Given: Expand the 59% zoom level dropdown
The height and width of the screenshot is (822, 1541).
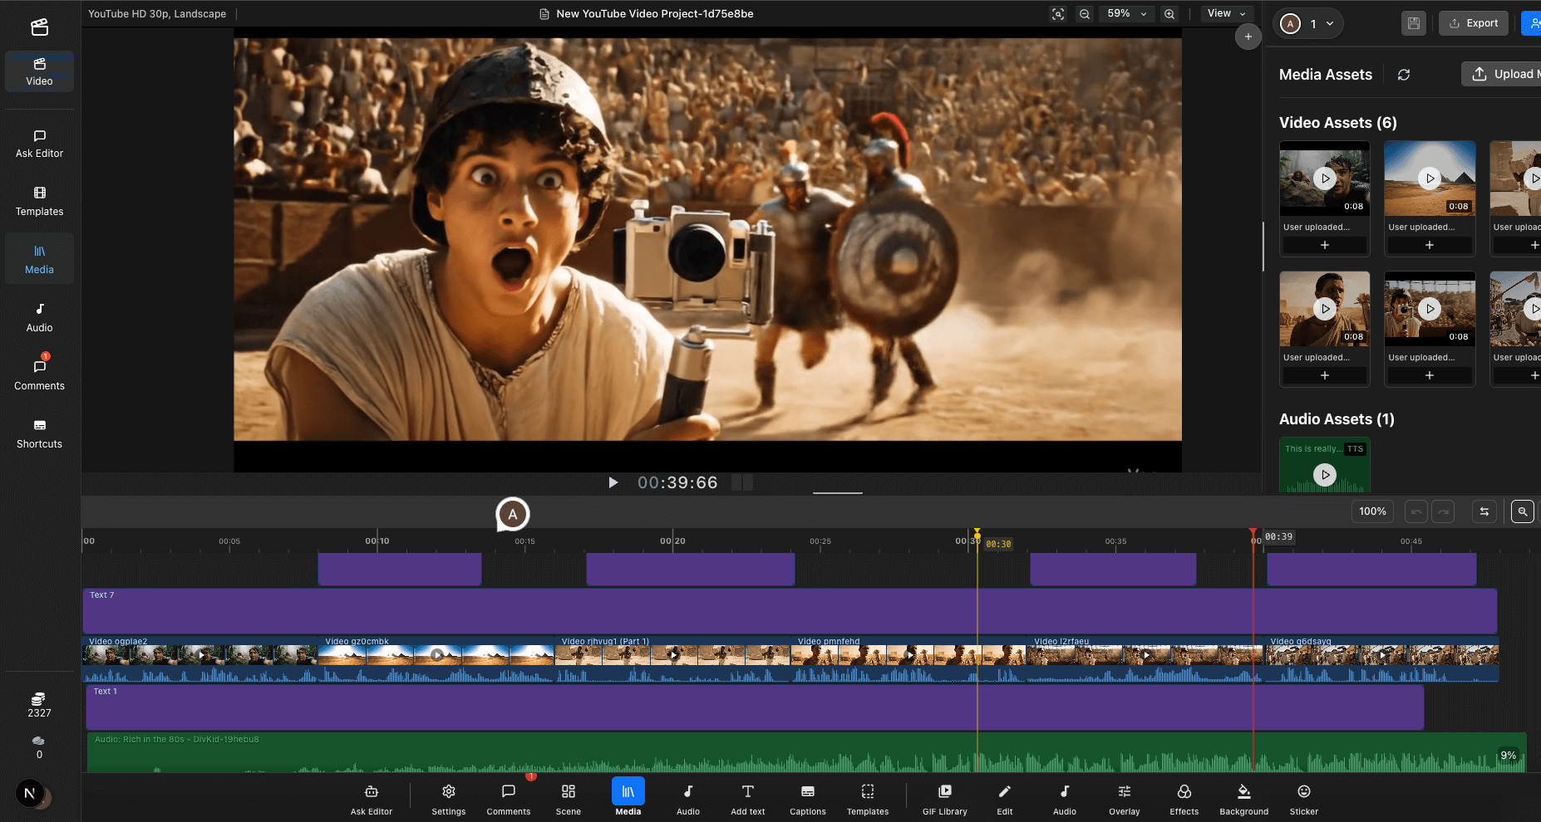Looking at the screenshot, I should [1126, 13].
